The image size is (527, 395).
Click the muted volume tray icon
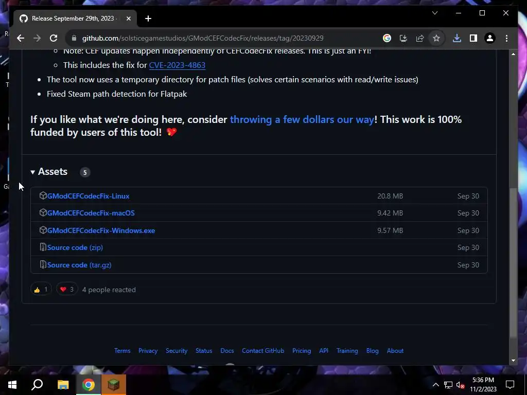click(461, 385)
